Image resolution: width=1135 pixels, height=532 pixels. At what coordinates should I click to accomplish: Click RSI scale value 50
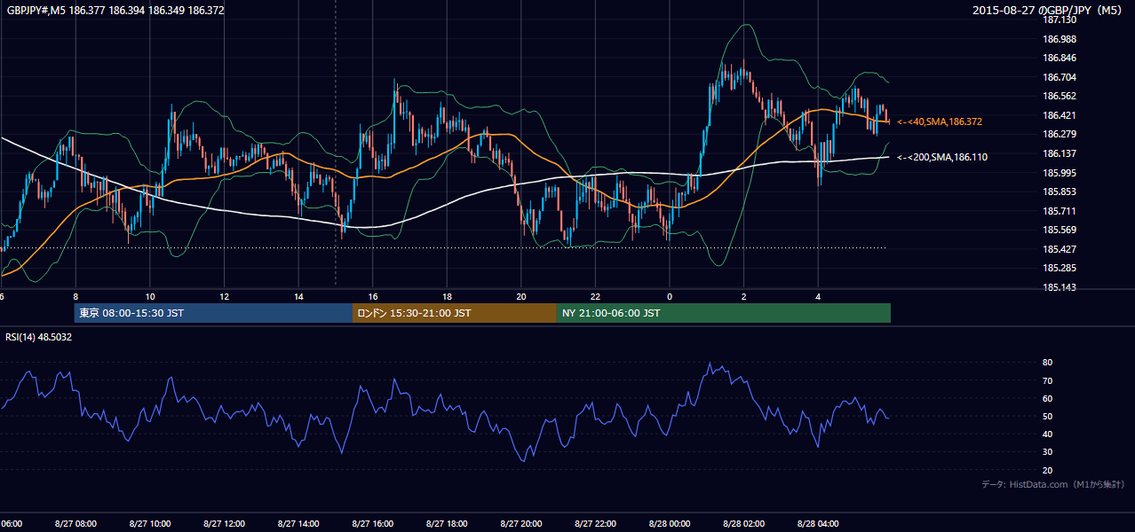(1047, 416)
